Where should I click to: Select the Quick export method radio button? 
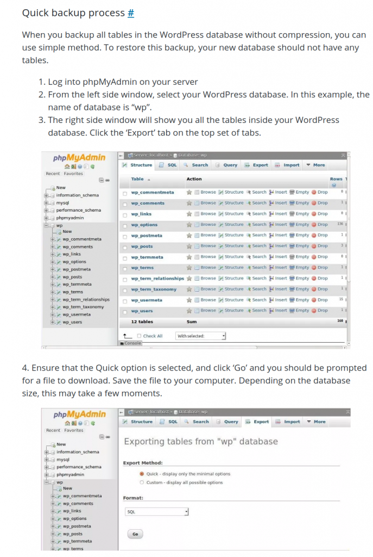(x=142, y=474)
